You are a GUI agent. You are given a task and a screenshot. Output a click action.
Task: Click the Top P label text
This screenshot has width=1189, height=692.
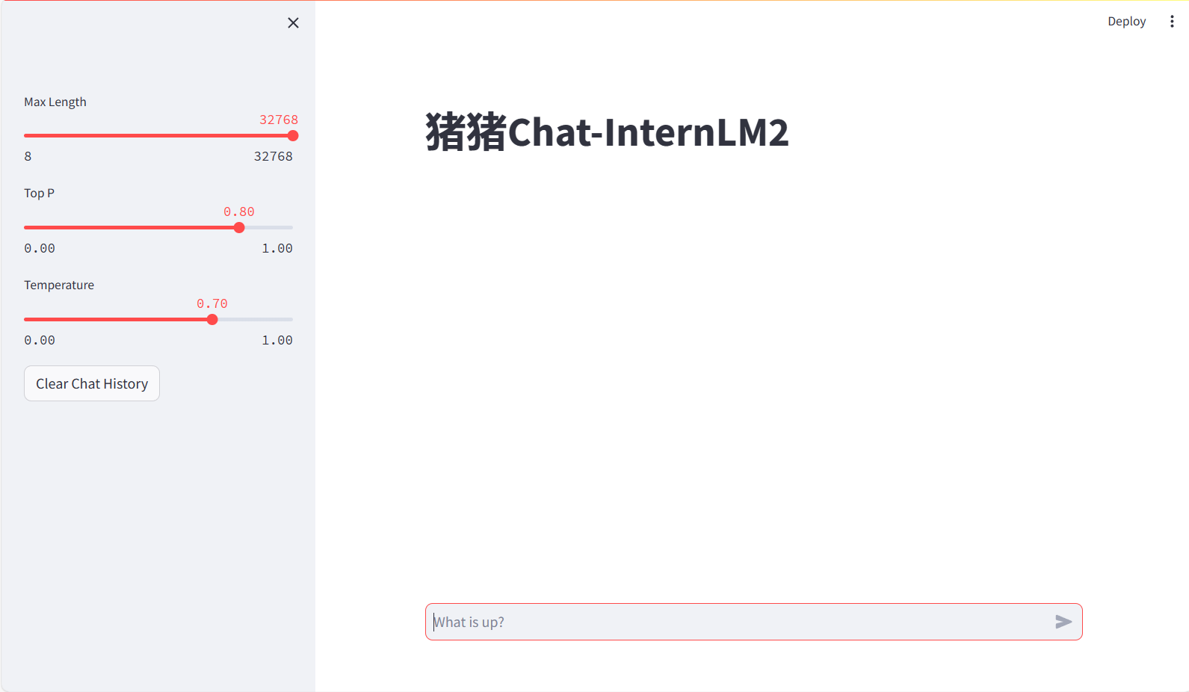(39, 193)
